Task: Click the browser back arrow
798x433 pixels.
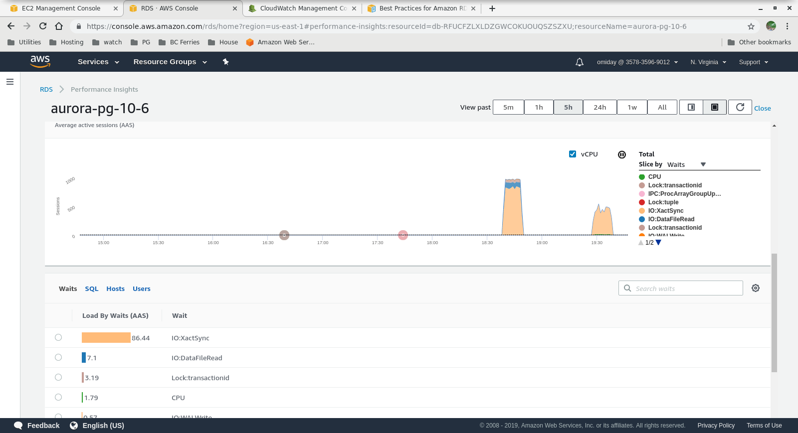Action: 11,26
